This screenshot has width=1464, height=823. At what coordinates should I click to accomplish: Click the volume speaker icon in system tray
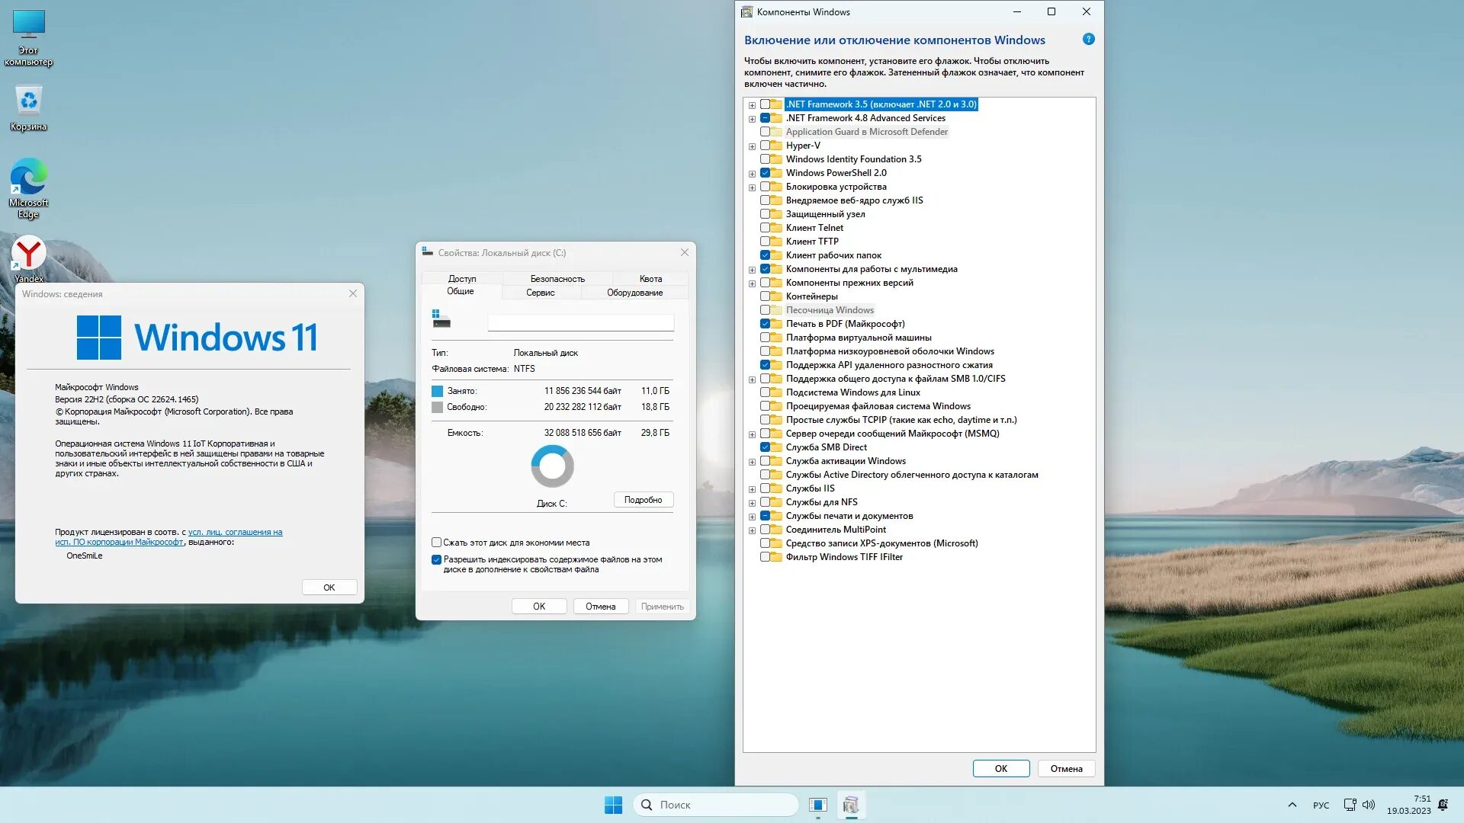point(1369,805)
